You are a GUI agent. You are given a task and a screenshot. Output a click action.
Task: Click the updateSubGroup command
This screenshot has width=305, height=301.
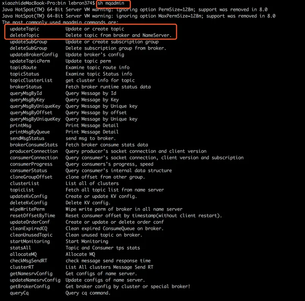coord(28,42)
